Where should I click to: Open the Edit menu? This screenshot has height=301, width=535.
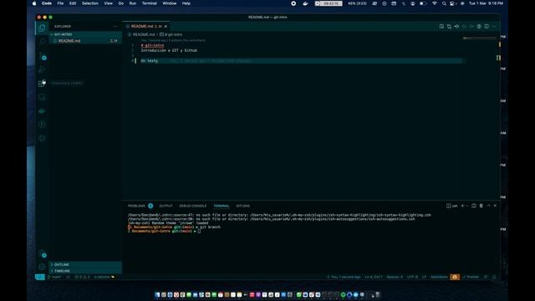[73, 3]
